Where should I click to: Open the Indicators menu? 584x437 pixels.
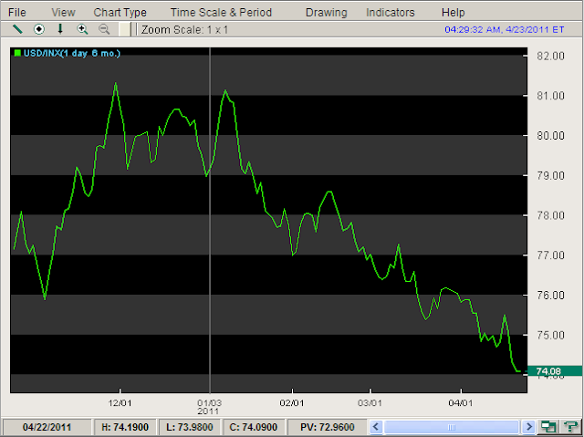click(391, 12)
